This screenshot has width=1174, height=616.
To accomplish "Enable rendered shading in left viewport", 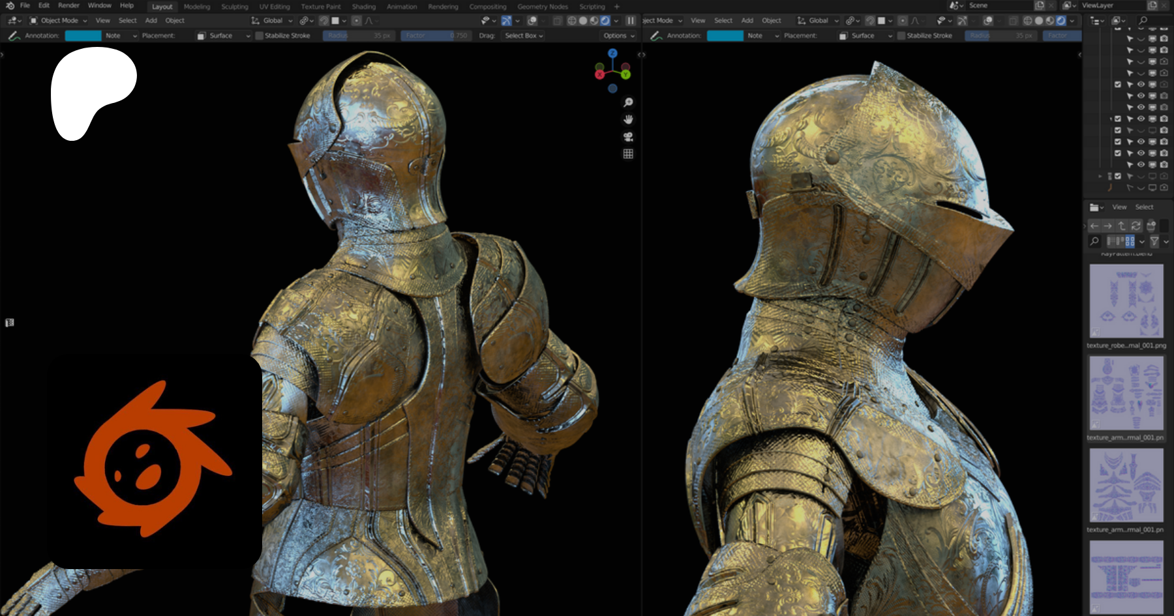I will coord(605,21).
